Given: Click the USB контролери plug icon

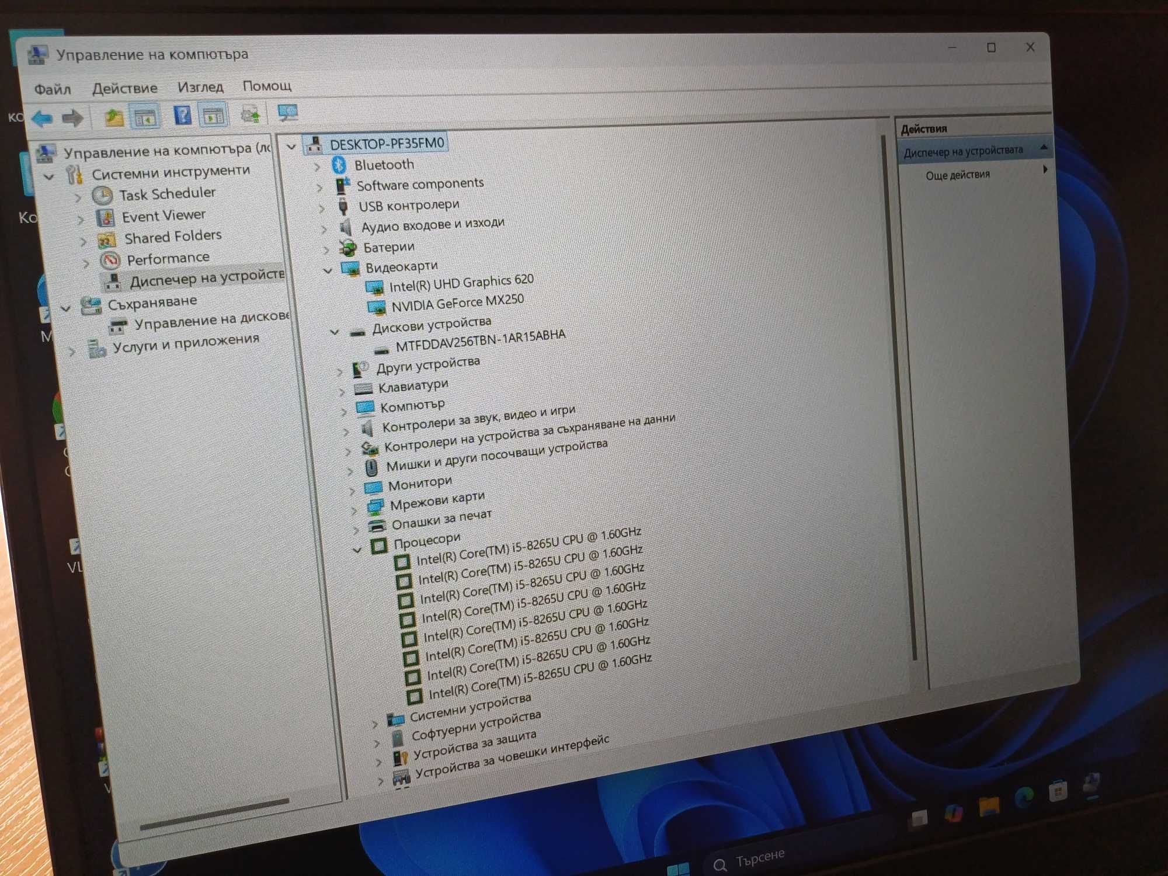Looking at the screenshot, I should [x=343, y=207].
